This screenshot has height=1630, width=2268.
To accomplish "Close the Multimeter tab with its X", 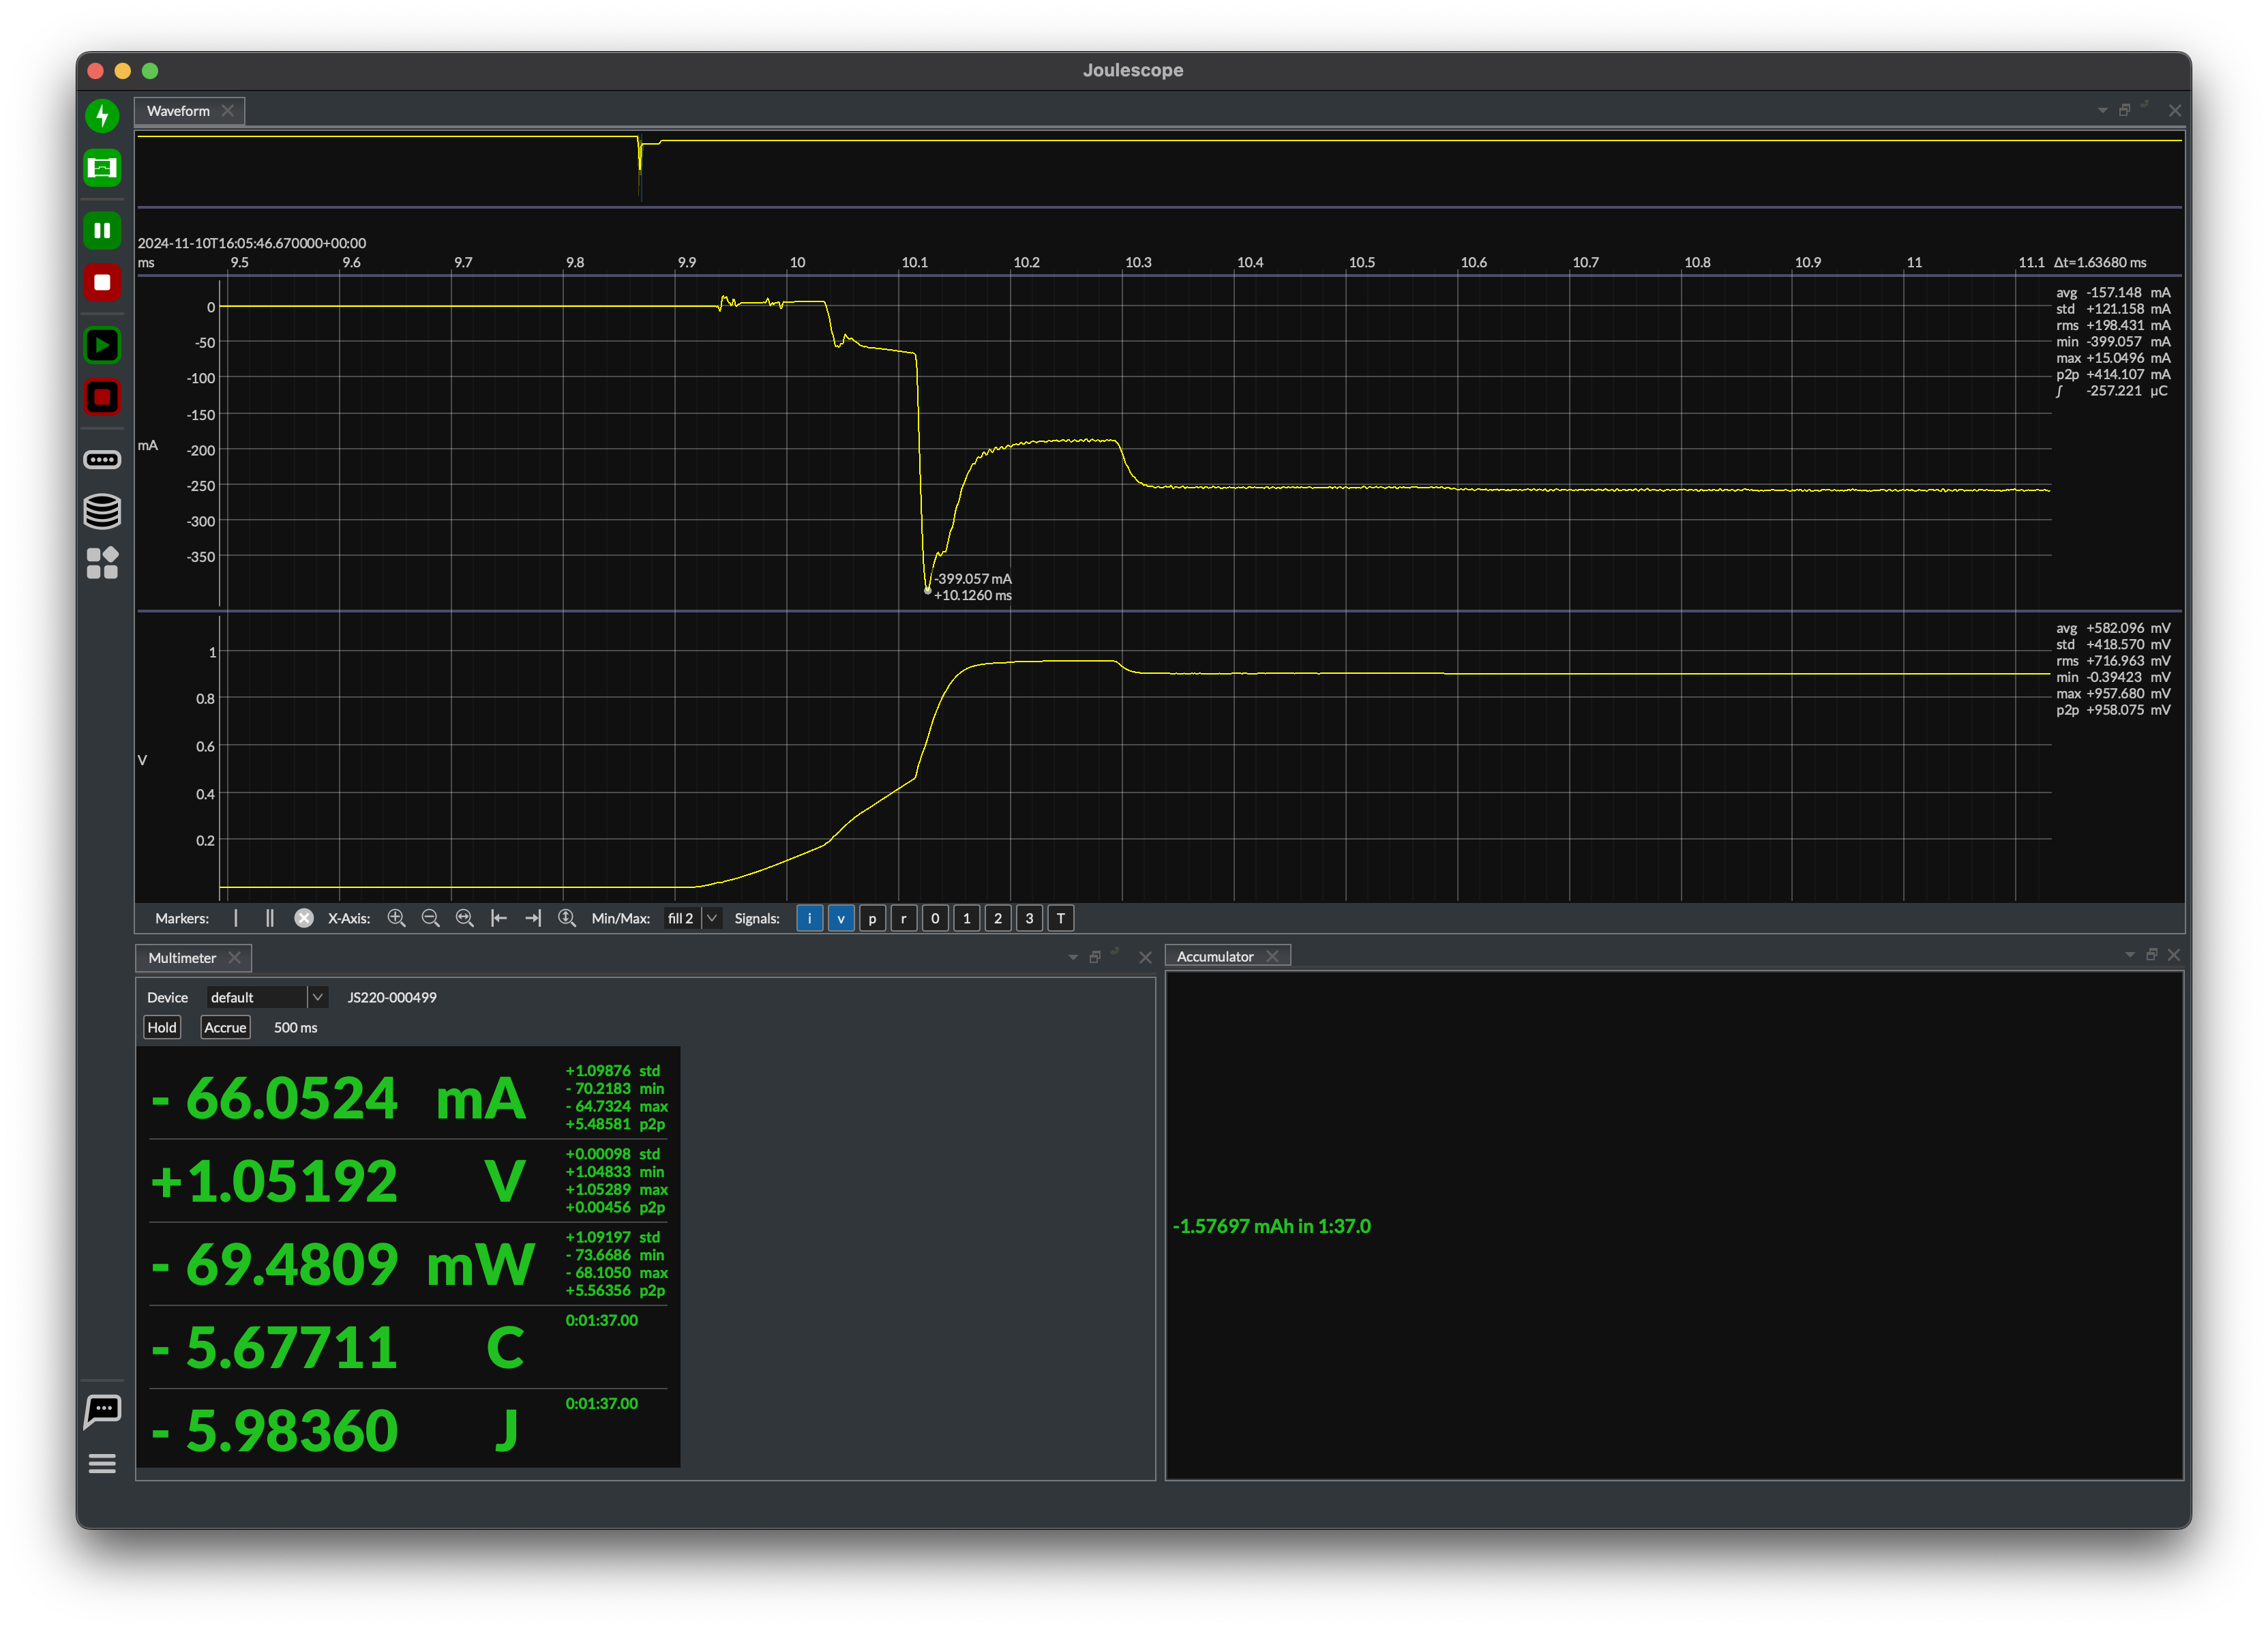I will coord(234,958).
